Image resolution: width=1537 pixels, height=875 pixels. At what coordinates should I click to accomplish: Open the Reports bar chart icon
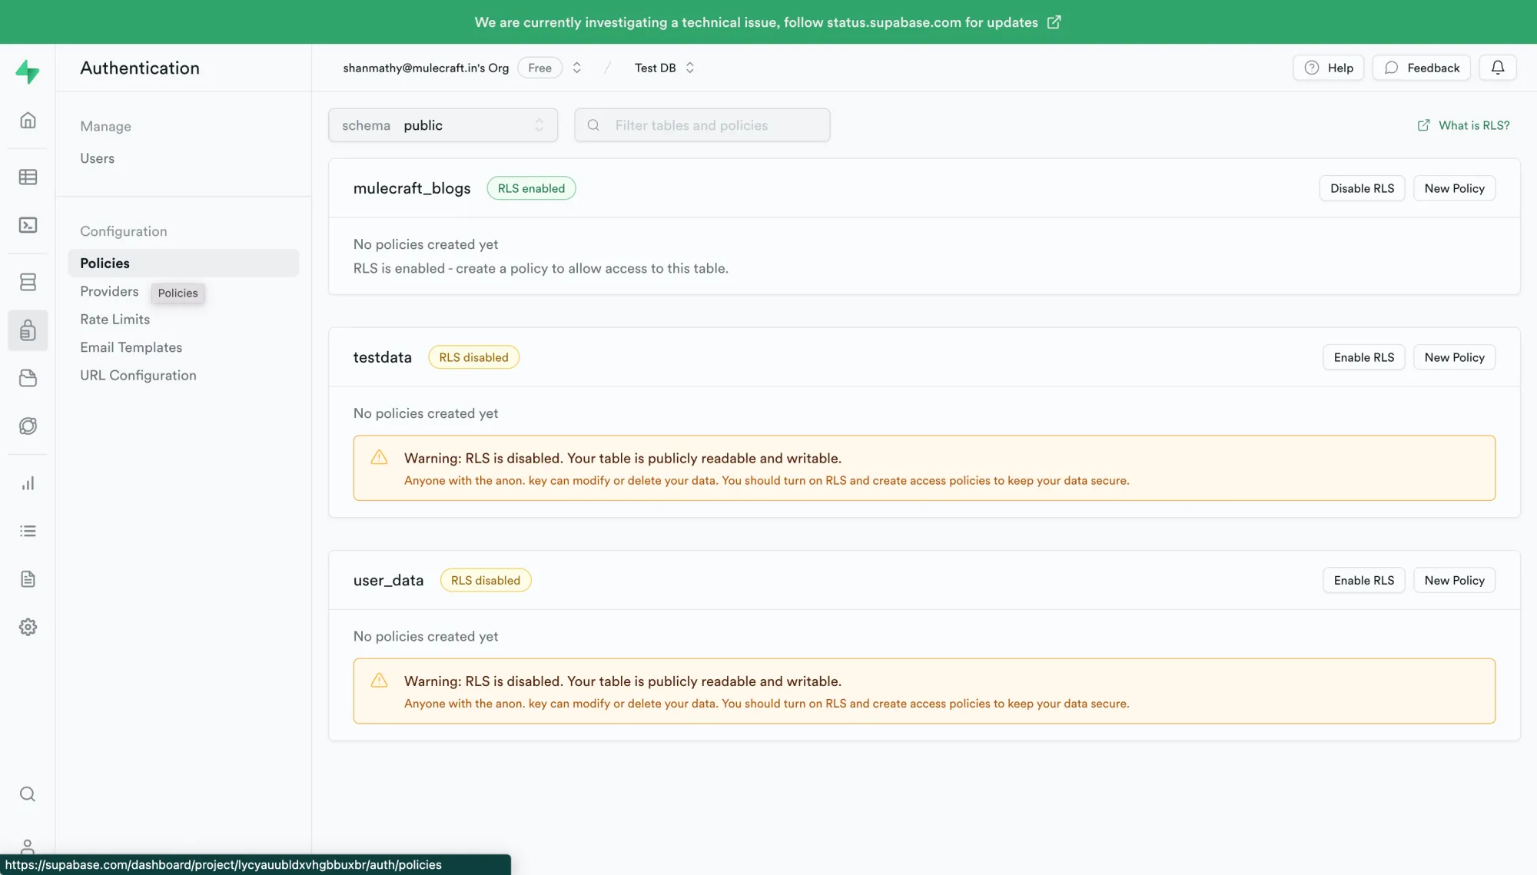[28, 483]
